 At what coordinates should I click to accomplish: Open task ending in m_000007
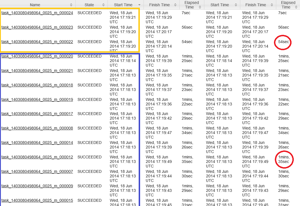tap(37, 171)
